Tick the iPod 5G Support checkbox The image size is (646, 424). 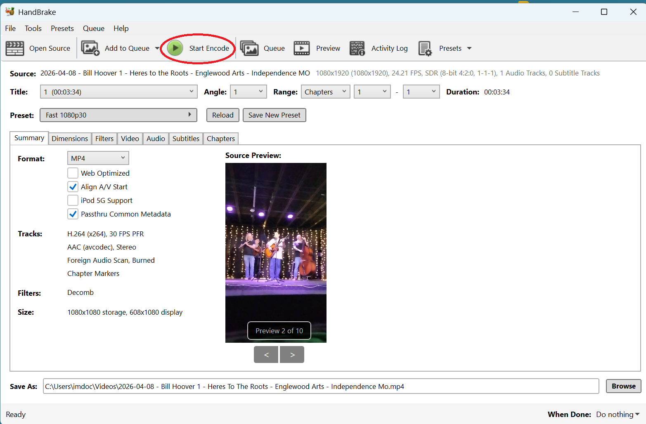(73, 200)
